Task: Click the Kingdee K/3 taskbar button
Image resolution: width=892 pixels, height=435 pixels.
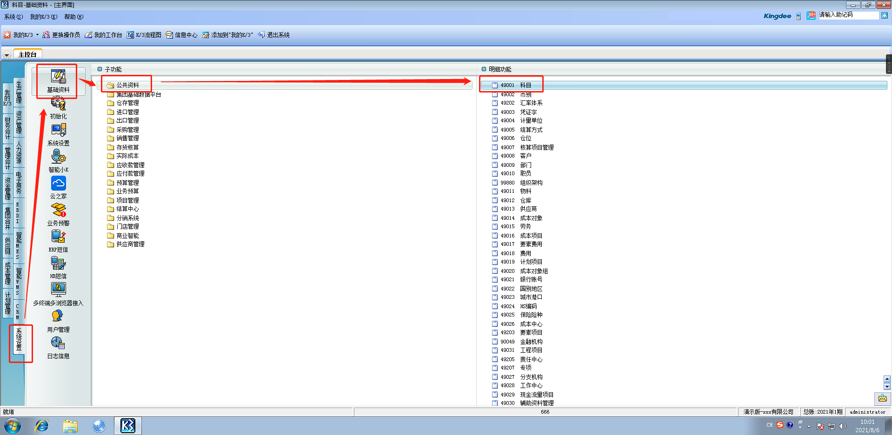Action: point(128,426)
